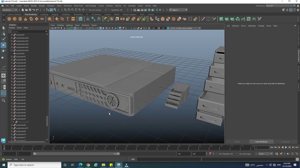This screenshot has width=300, height=168.
Task: Click the polygon Type text tool icon
Action: coord(68,19)
